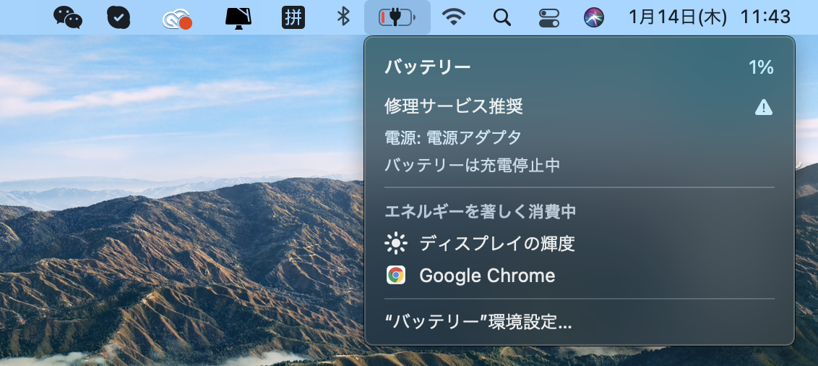
Task: Open "バッテリー"環境設定... preferences
Action: pos(478,323)
